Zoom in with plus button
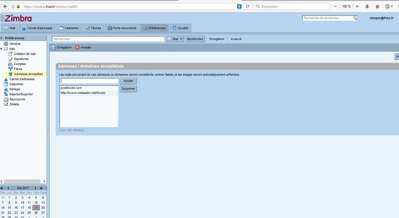Image resolution: width=399 pixels, height=218 pixels. point(357,6)
